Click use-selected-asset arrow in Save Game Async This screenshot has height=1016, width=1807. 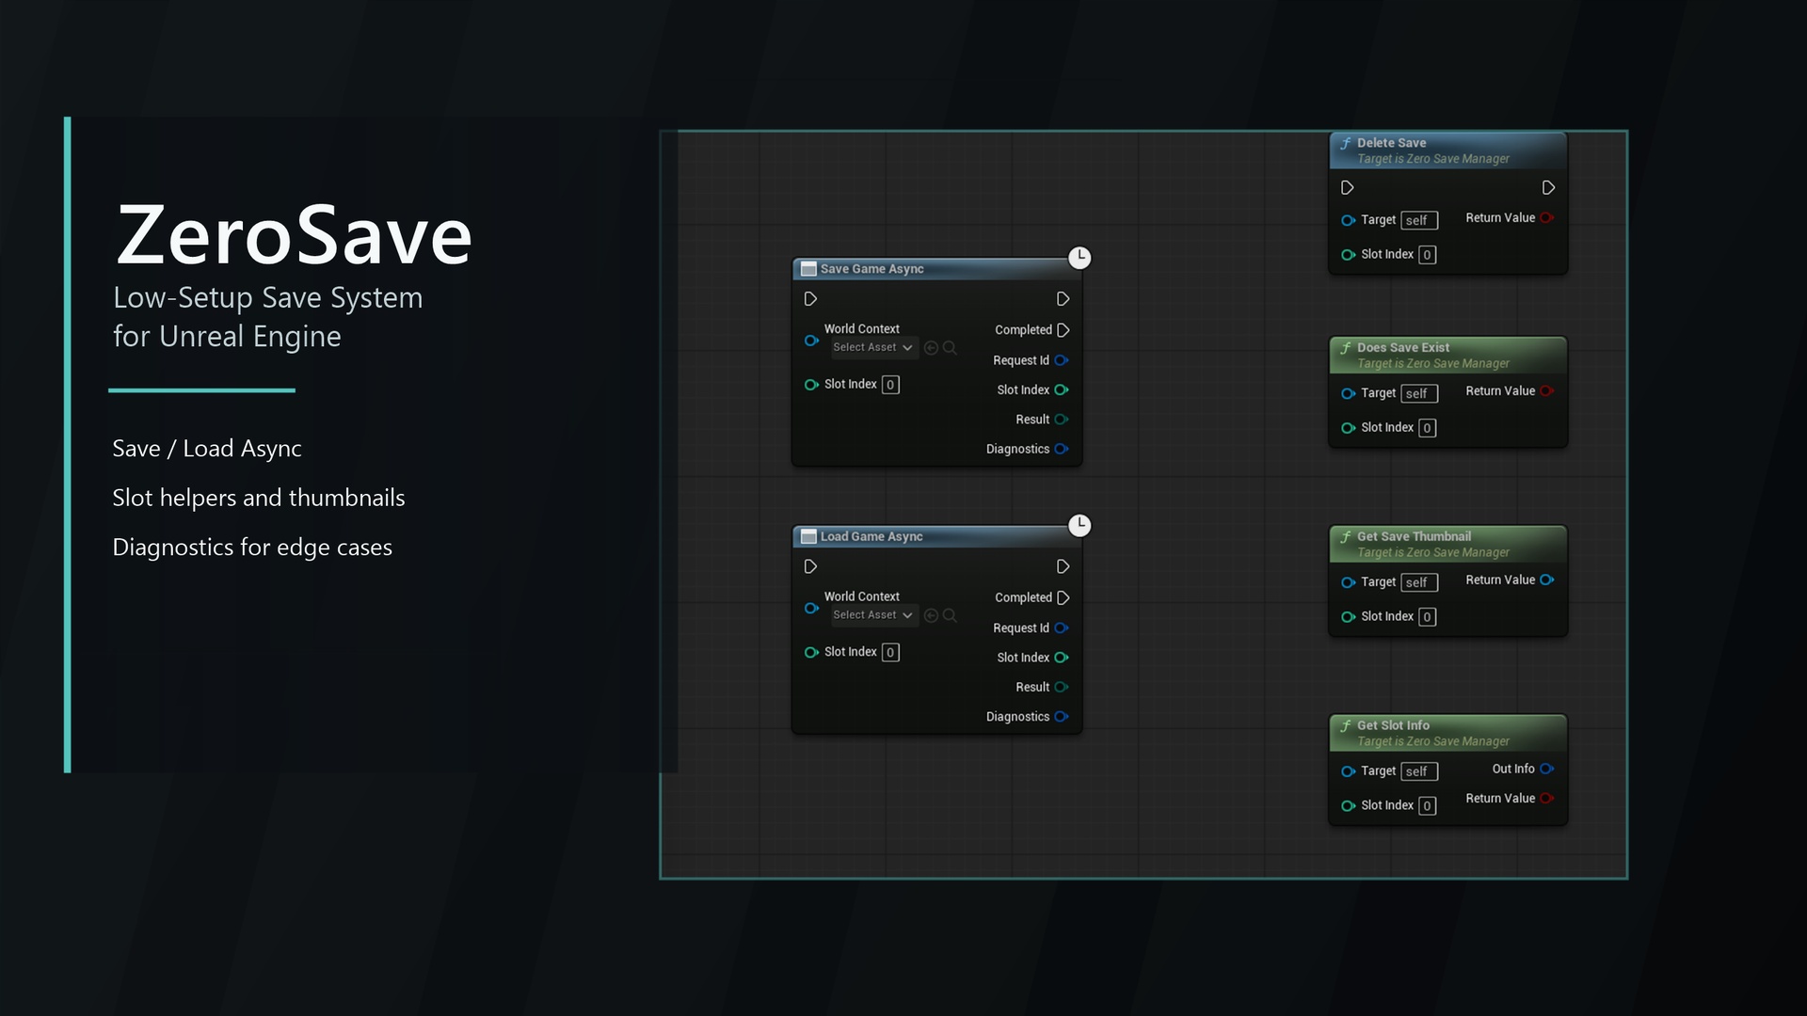(932, 348)
